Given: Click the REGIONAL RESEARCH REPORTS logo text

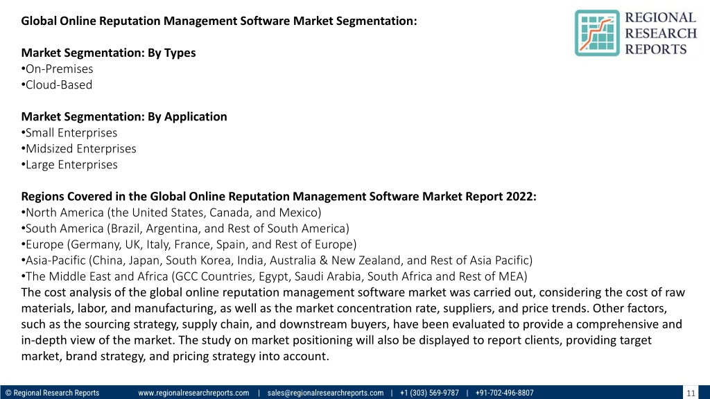Looking at the screenshot, I should (x=661, y=33).
